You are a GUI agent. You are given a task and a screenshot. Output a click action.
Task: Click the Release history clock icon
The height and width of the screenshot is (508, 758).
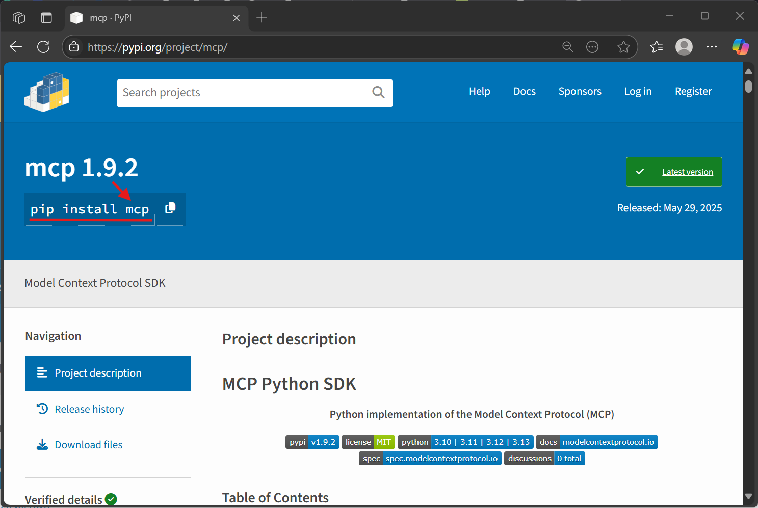coord(42,409)
